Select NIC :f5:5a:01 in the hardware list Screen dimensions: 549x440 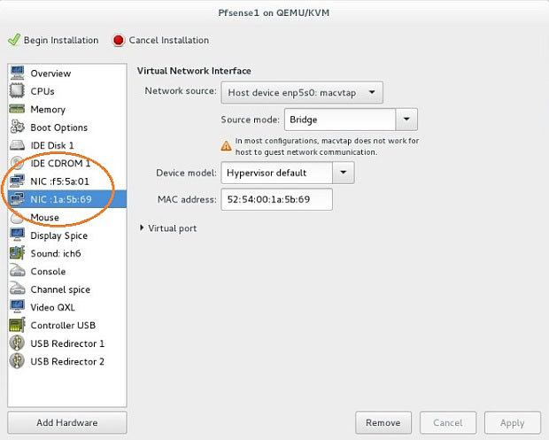(x=60, y=181)
